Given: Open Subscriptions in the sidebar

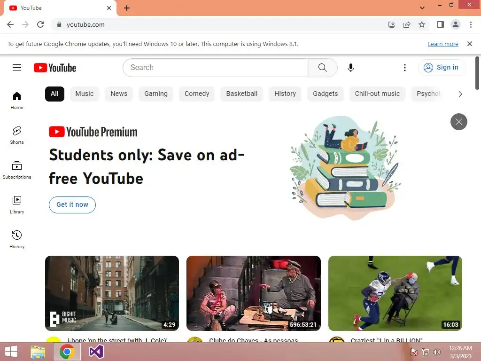Looking at the screenshot, I should 17,170.
